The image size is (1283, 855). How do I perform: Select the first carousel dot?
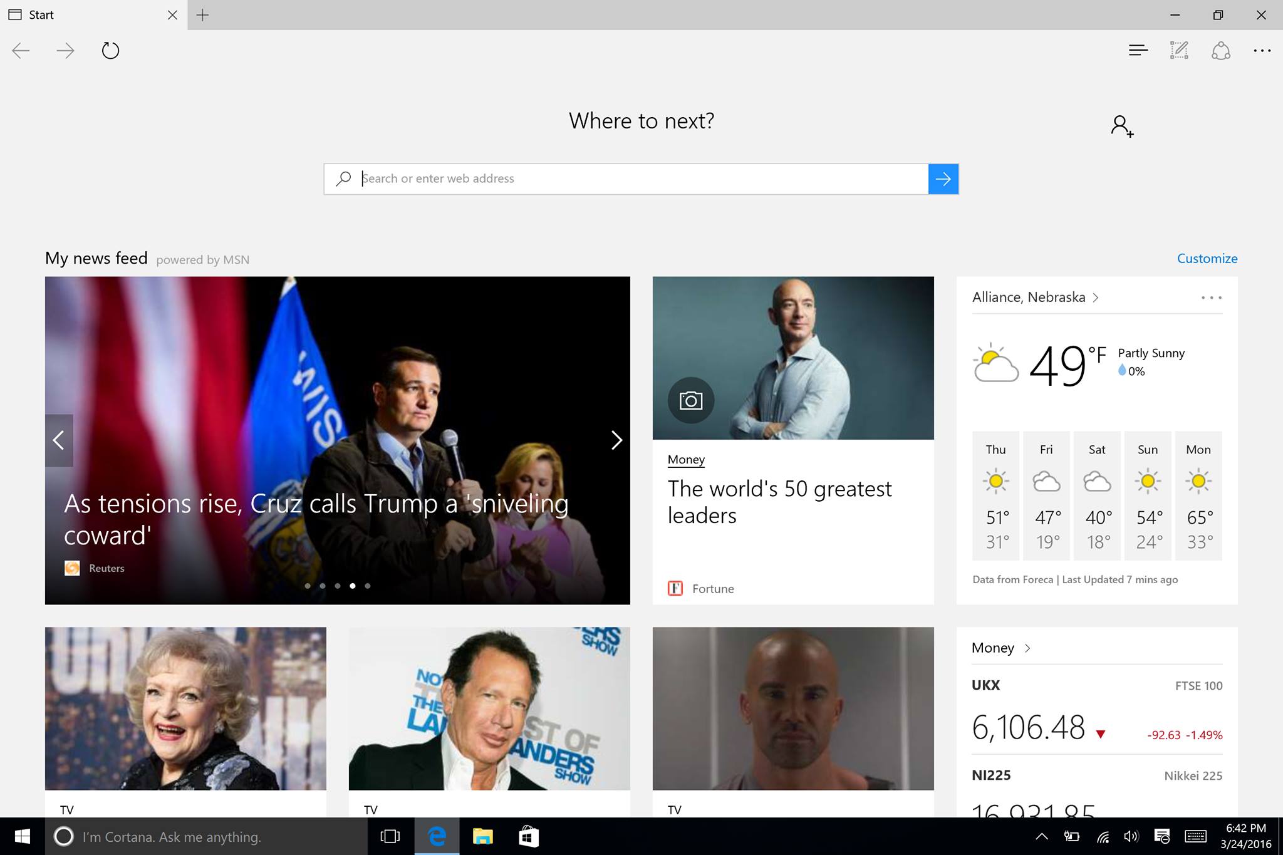pos(308,586)
